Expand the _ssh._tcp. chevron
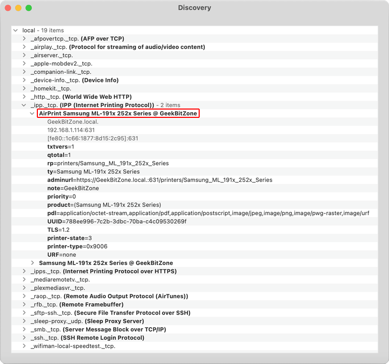Screen dimensions: 389x364 click(x=24, y=338)
